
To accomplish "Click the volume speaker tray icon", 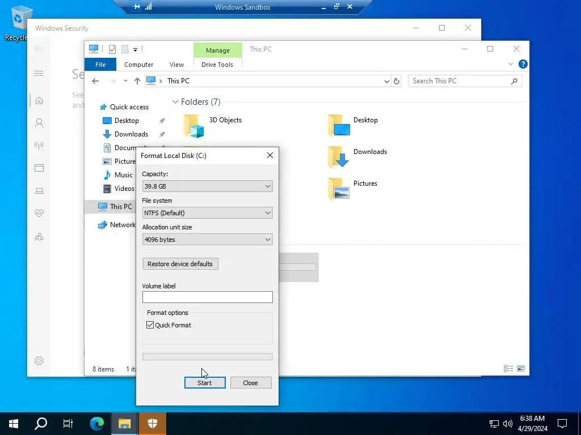I will click(x=508, y=424).
